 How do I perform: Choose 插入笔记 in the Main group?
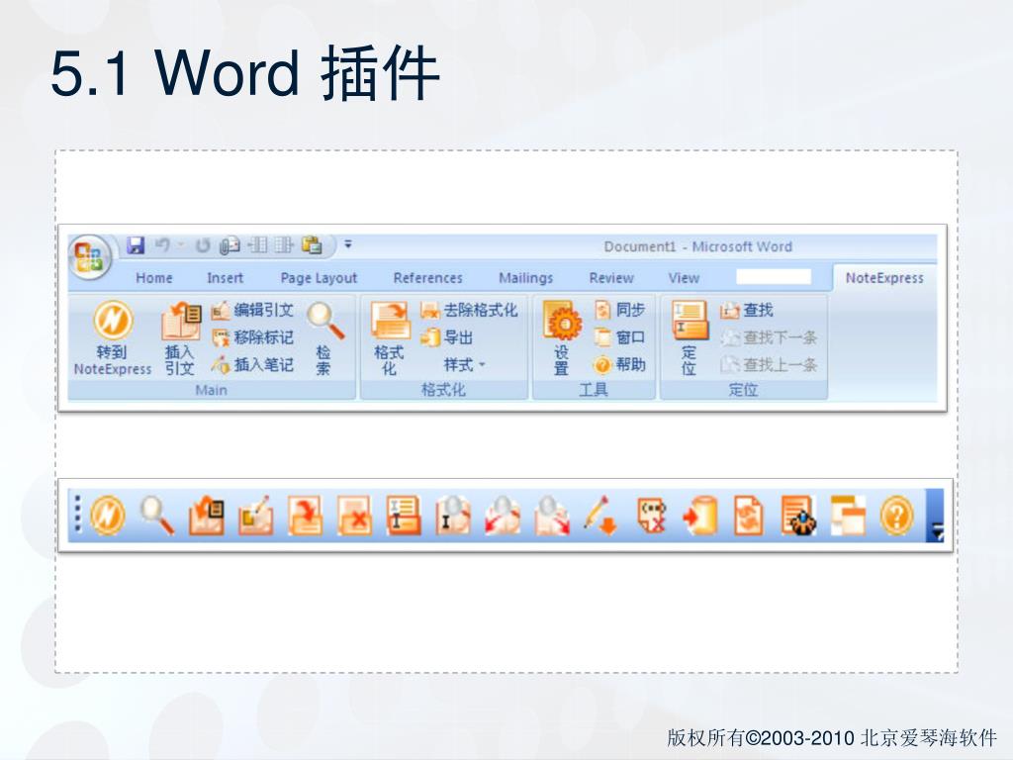(252, 365)
